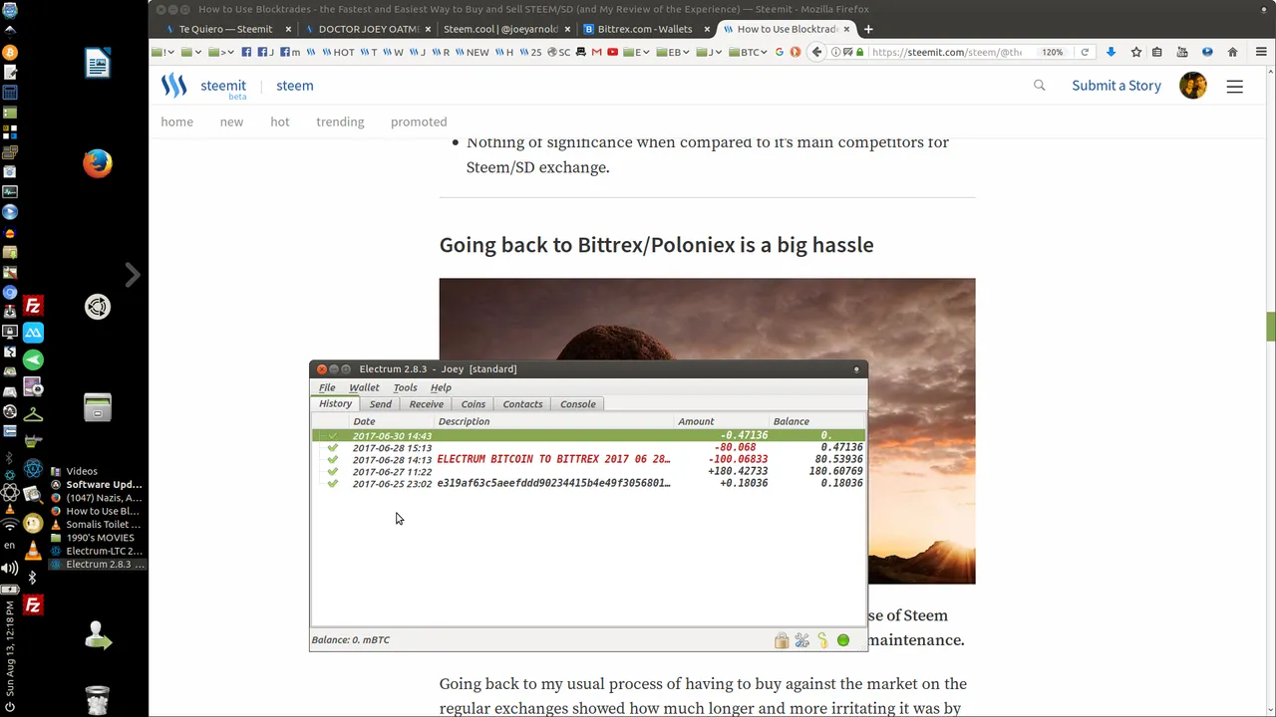Open Electrum preferences tools icon
The height and width of the screenshot is (717, 1276).
802,640
